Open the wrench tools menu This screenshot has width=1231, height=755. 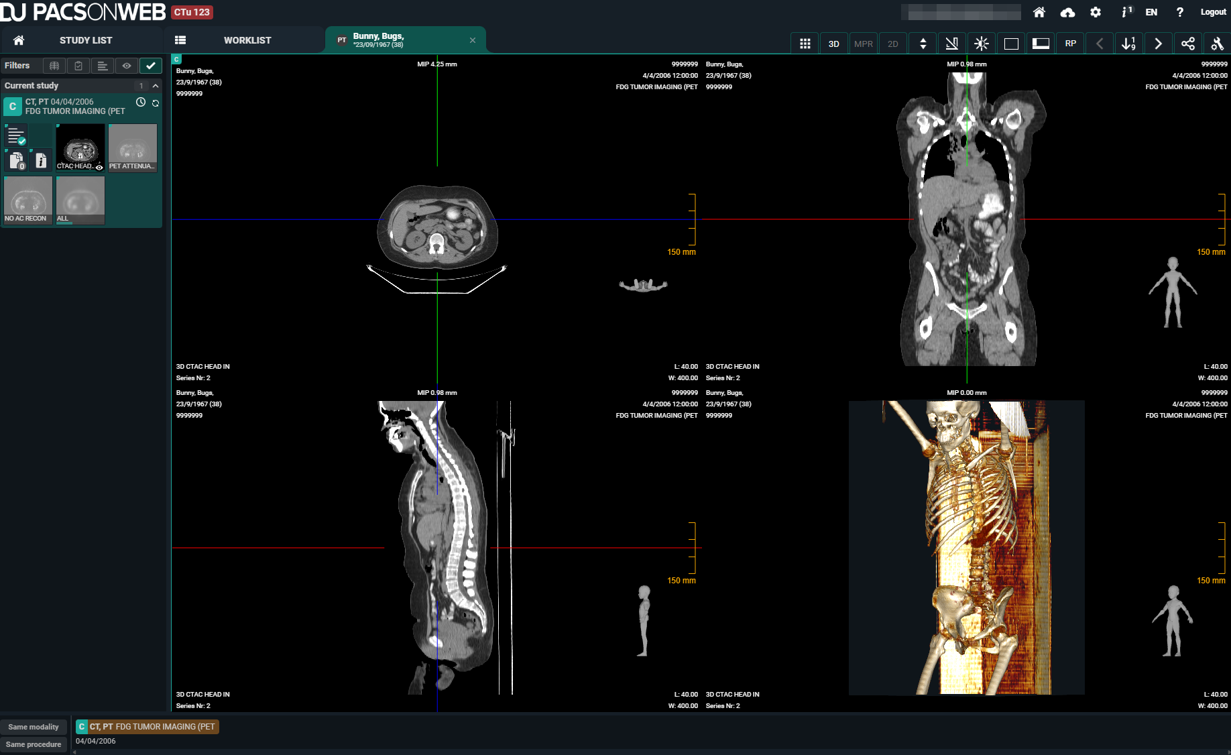pos(1217,44)
